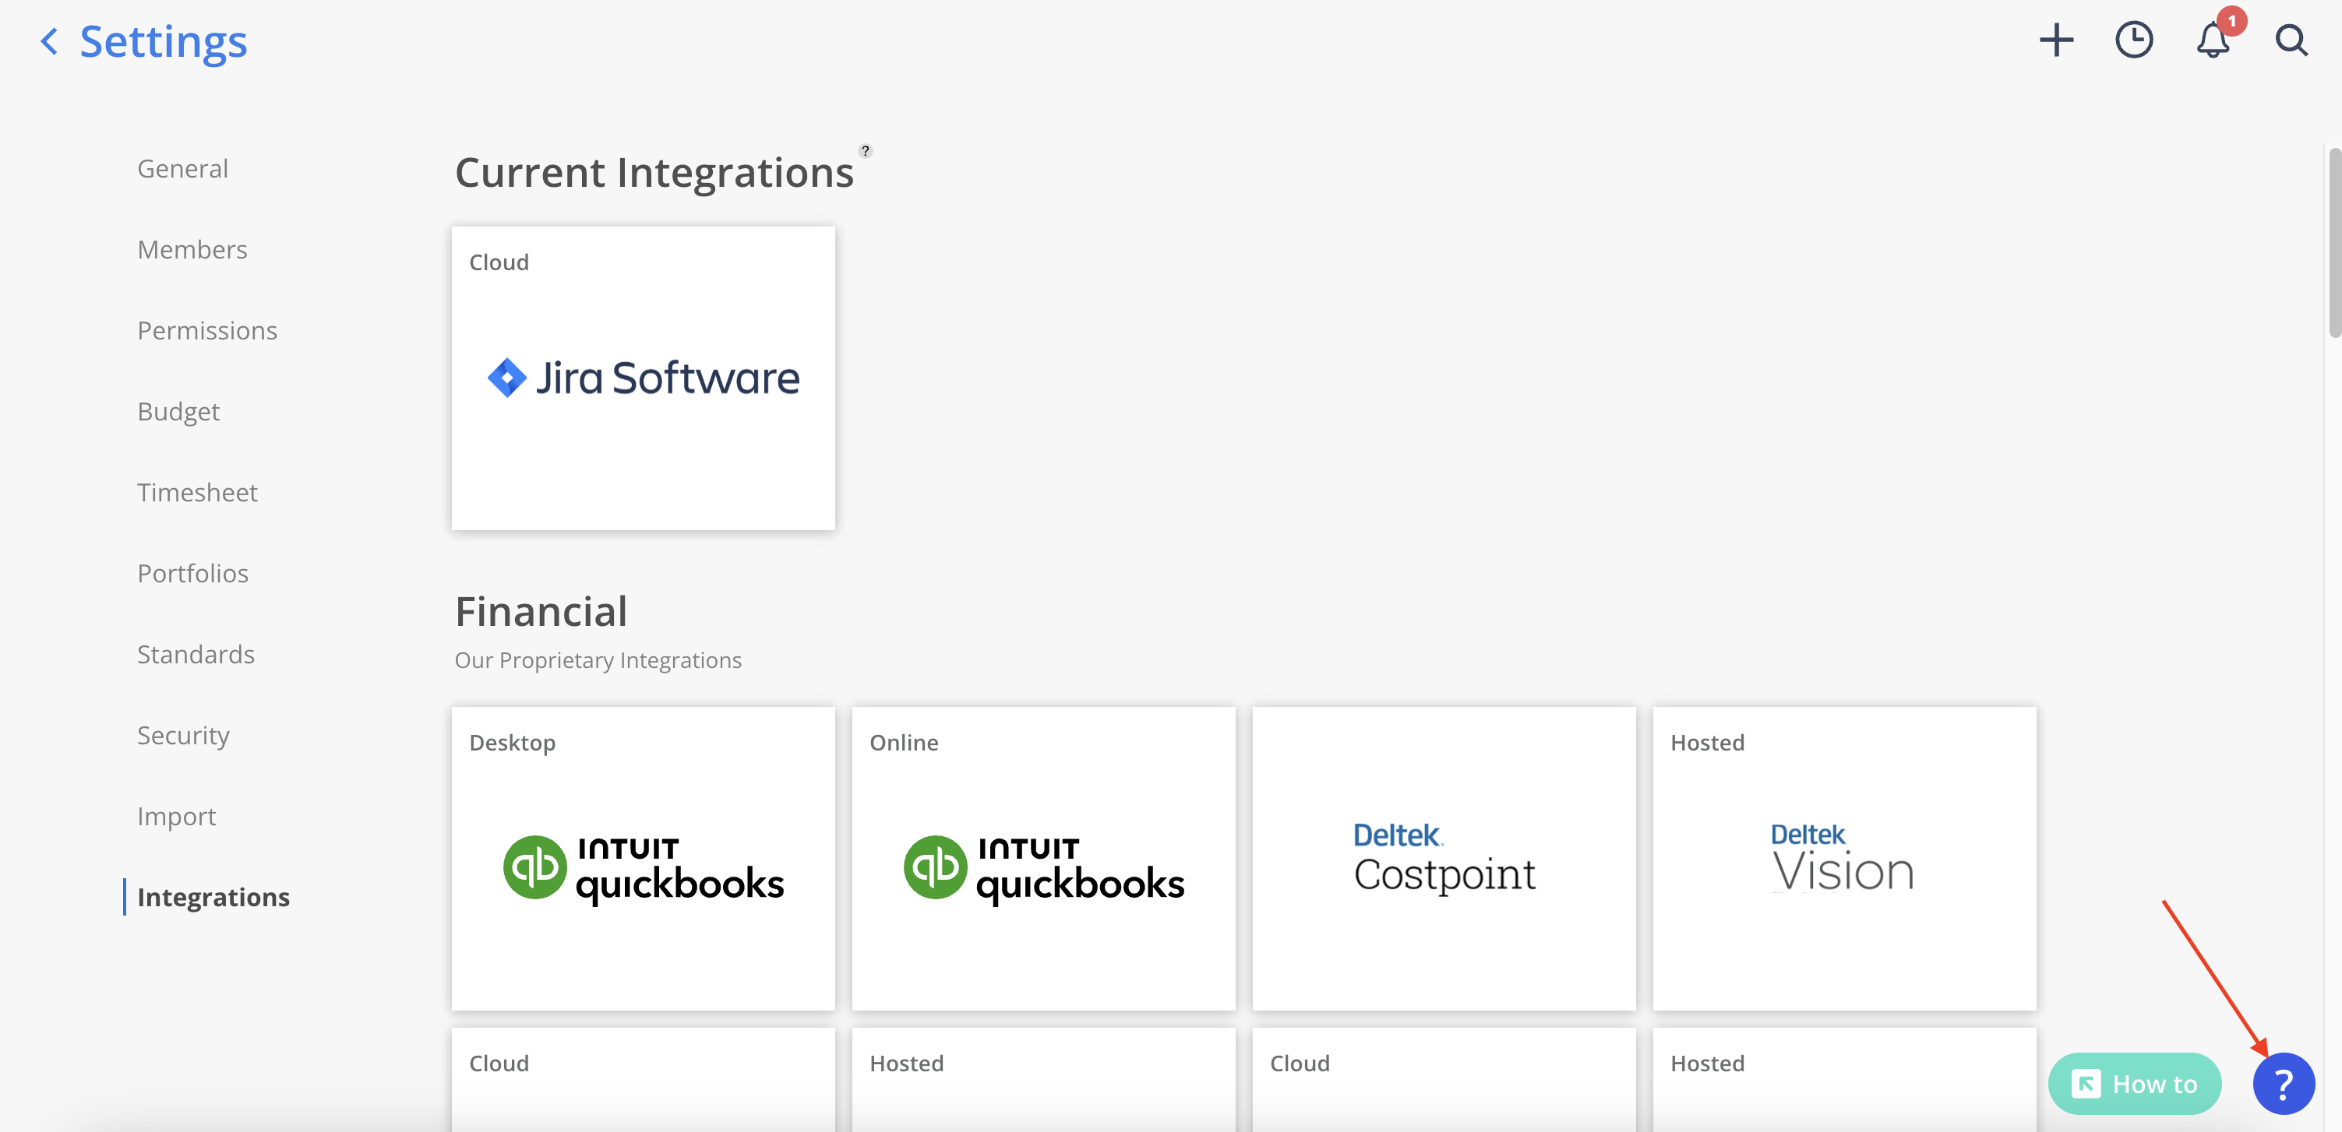Choose the QuickBooks Online integration
The height and width of the screenshot is (1132, 2342).
tap(1042, 859)
